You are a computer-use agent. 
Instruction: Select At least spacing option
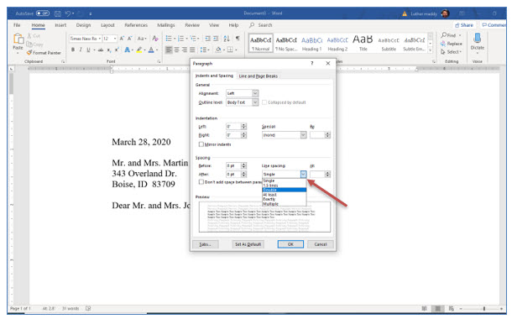pyautogui.click(x=285, y=194)
